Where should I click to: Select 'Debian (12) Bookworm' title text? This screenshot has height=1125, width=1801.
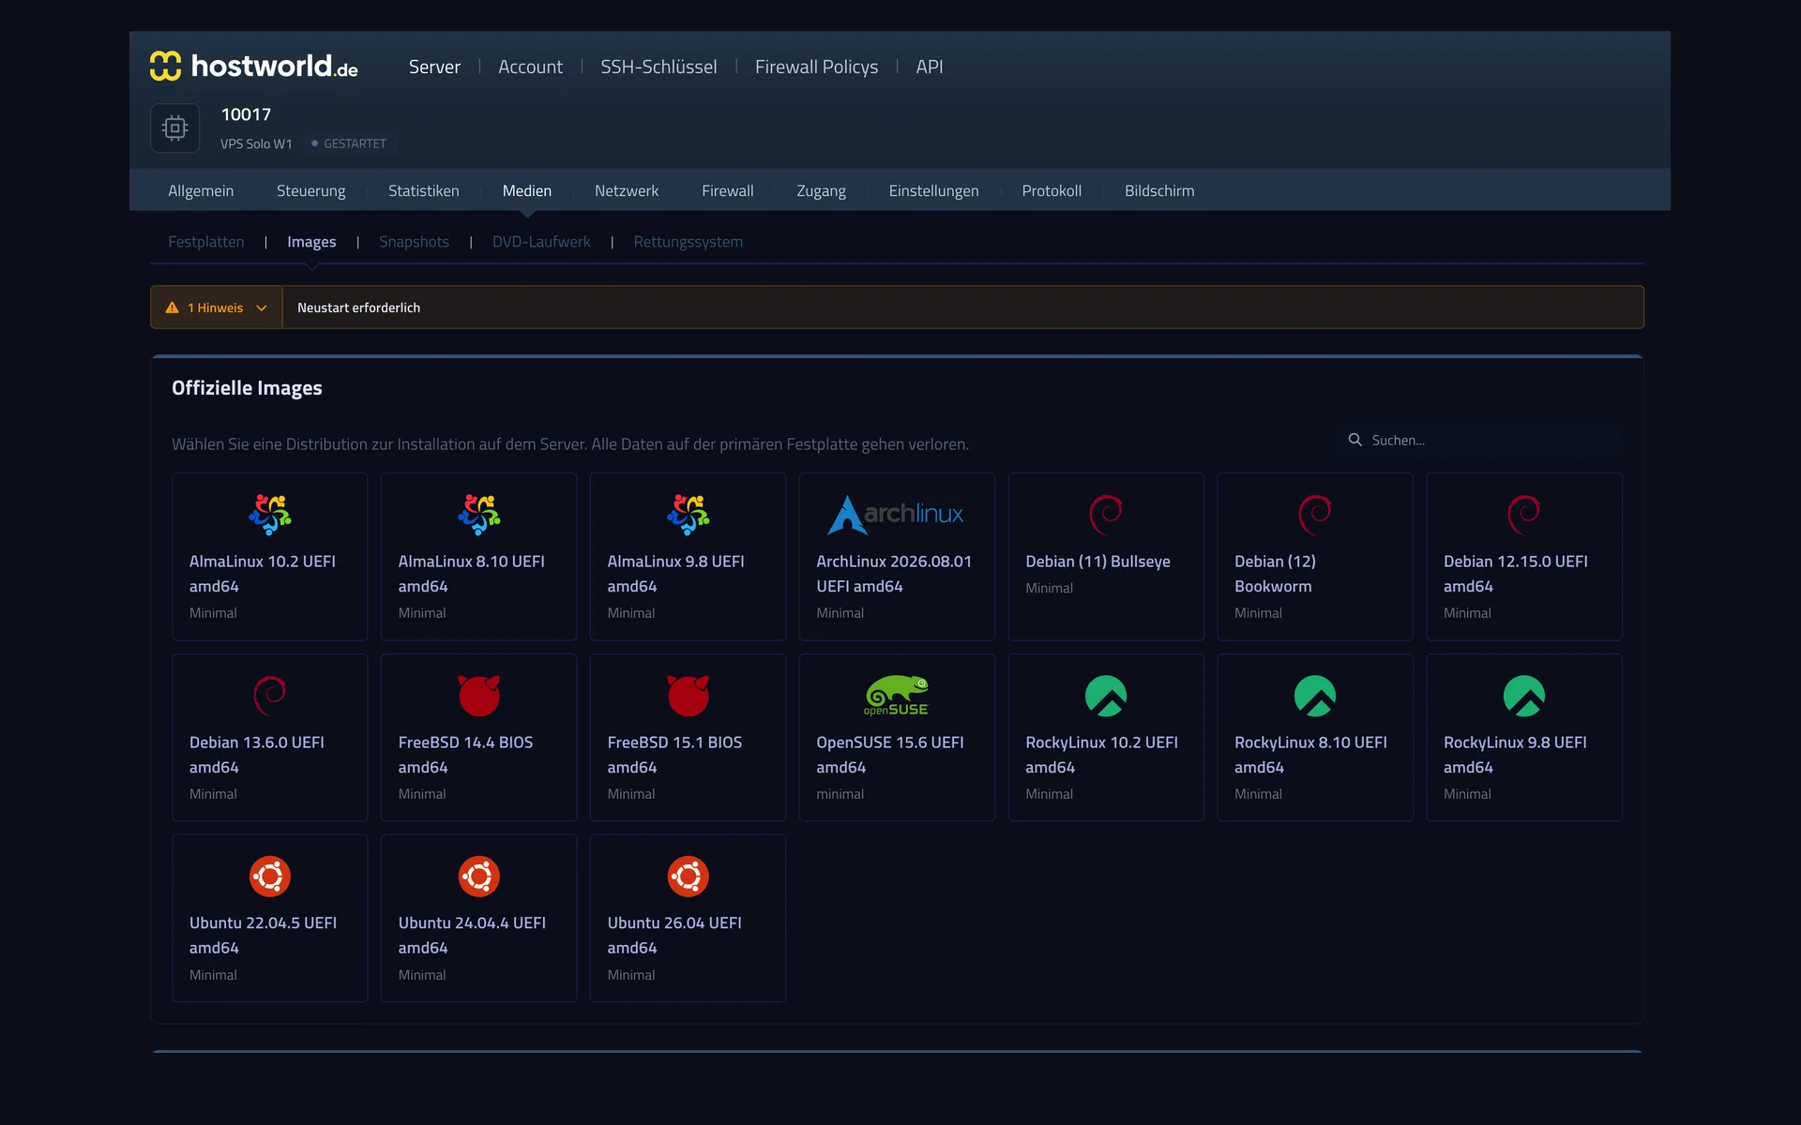1276,574
